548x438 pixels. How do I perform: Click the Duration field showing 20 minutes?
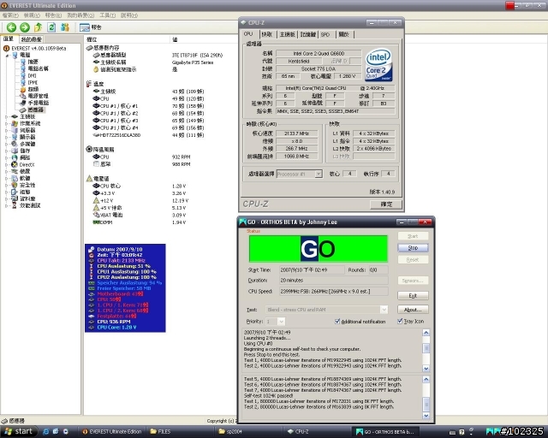tap(333, 280)
